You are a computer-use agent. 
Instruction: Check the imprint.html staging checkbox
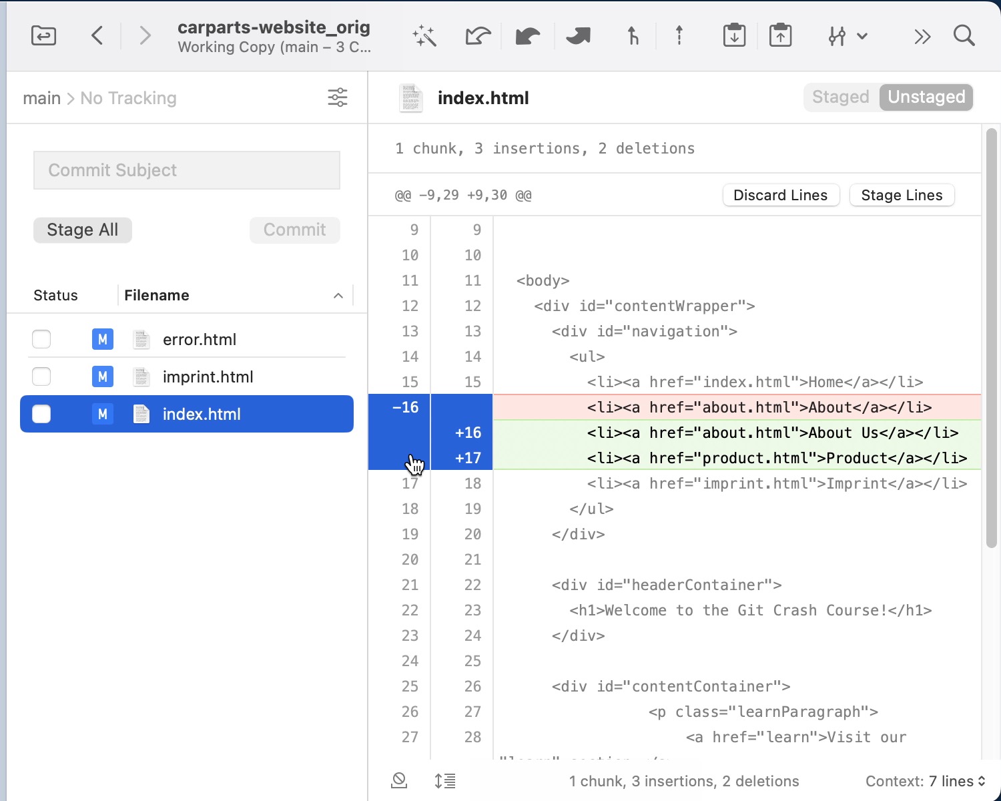41,376
